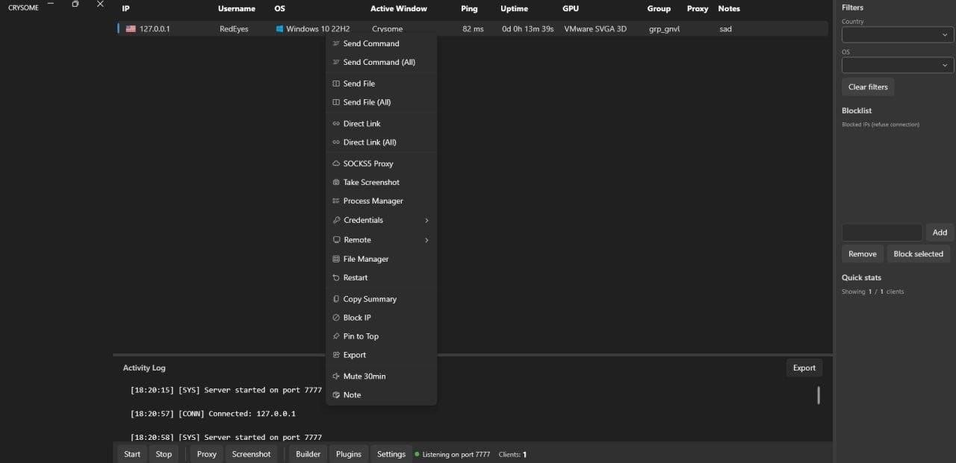The image size is (956, 463).
Task: Sort by the IP column header
Action: tap(125, 9)
